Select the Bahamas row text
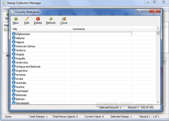This screenshot has height=121, width=169. pyautogui.click(x=21, y=95)
